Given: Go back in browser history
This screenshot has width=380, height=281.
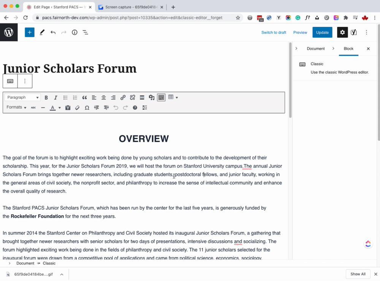Looking at the screenshot, I should (6, 17).
